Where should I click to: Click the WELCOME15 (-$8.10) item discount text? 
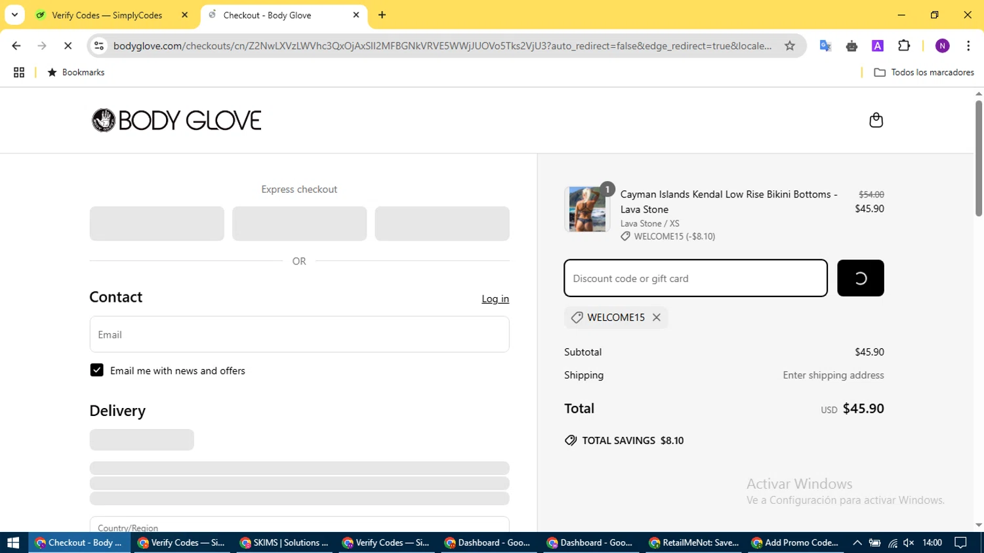[674, 236]
